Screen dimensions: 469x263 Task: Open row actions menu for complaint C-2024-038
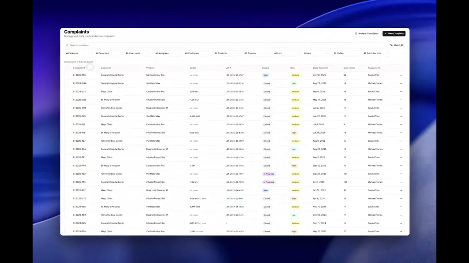pos(401,83)
